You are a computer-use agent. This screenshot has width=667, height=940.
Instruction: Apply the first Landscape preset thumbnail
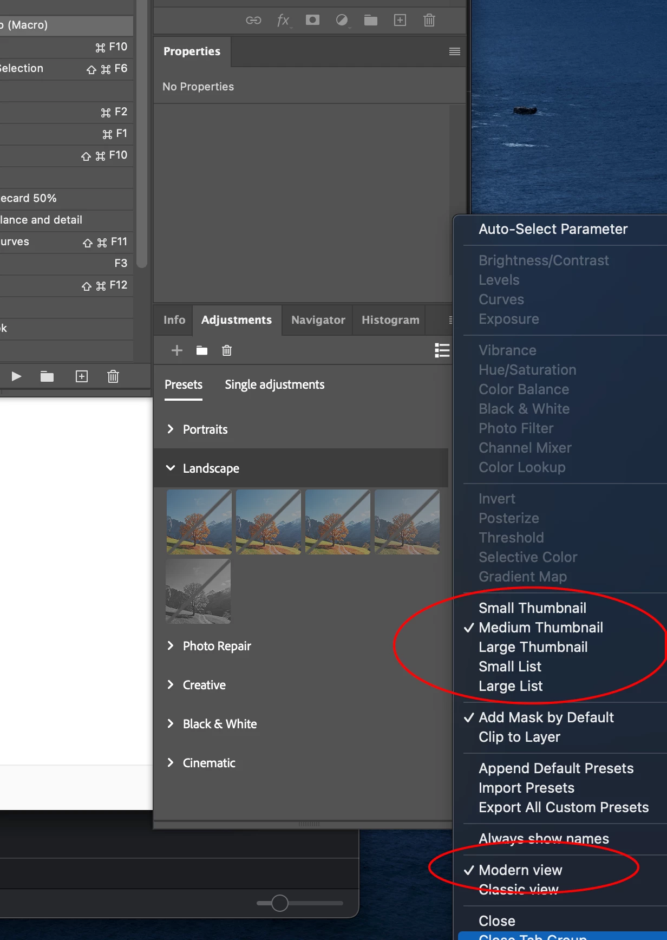click(x=199, y=522)
